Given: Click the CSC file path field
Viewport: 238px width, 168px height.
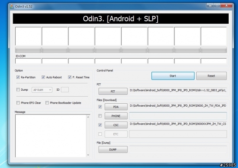Looking at the screenshot, I should 178,125.
